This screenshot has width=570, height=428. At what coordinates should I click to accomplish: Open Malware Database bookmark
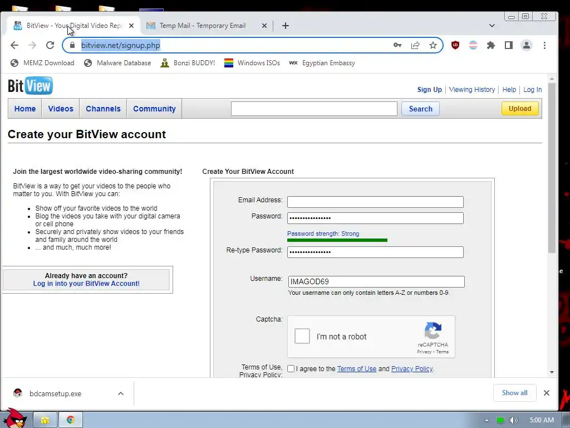click(117, 63)
